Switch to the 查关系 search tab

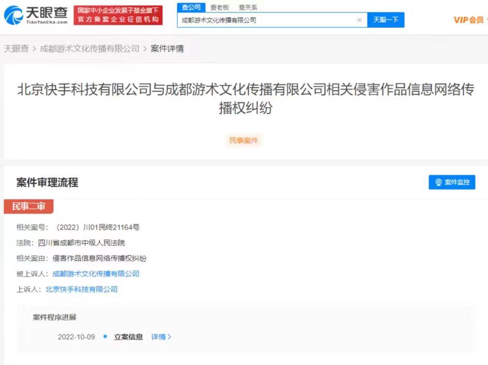point(248,7)
